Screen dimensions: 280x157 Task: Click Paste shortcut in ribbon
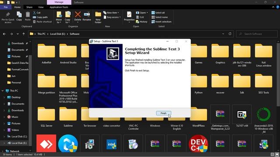42,22
